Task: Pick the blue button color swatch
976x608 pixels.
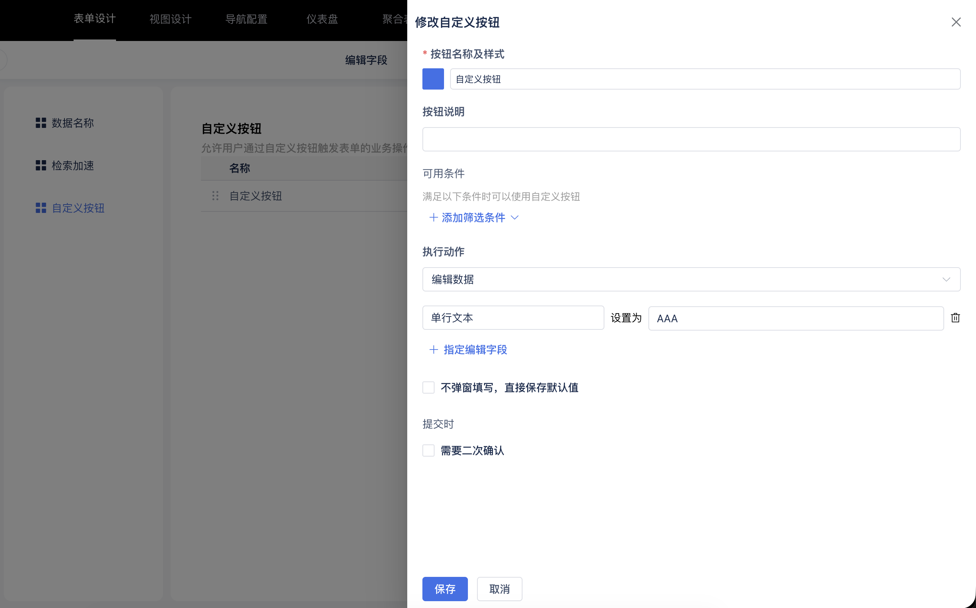Action: click(x=433, y=79)
